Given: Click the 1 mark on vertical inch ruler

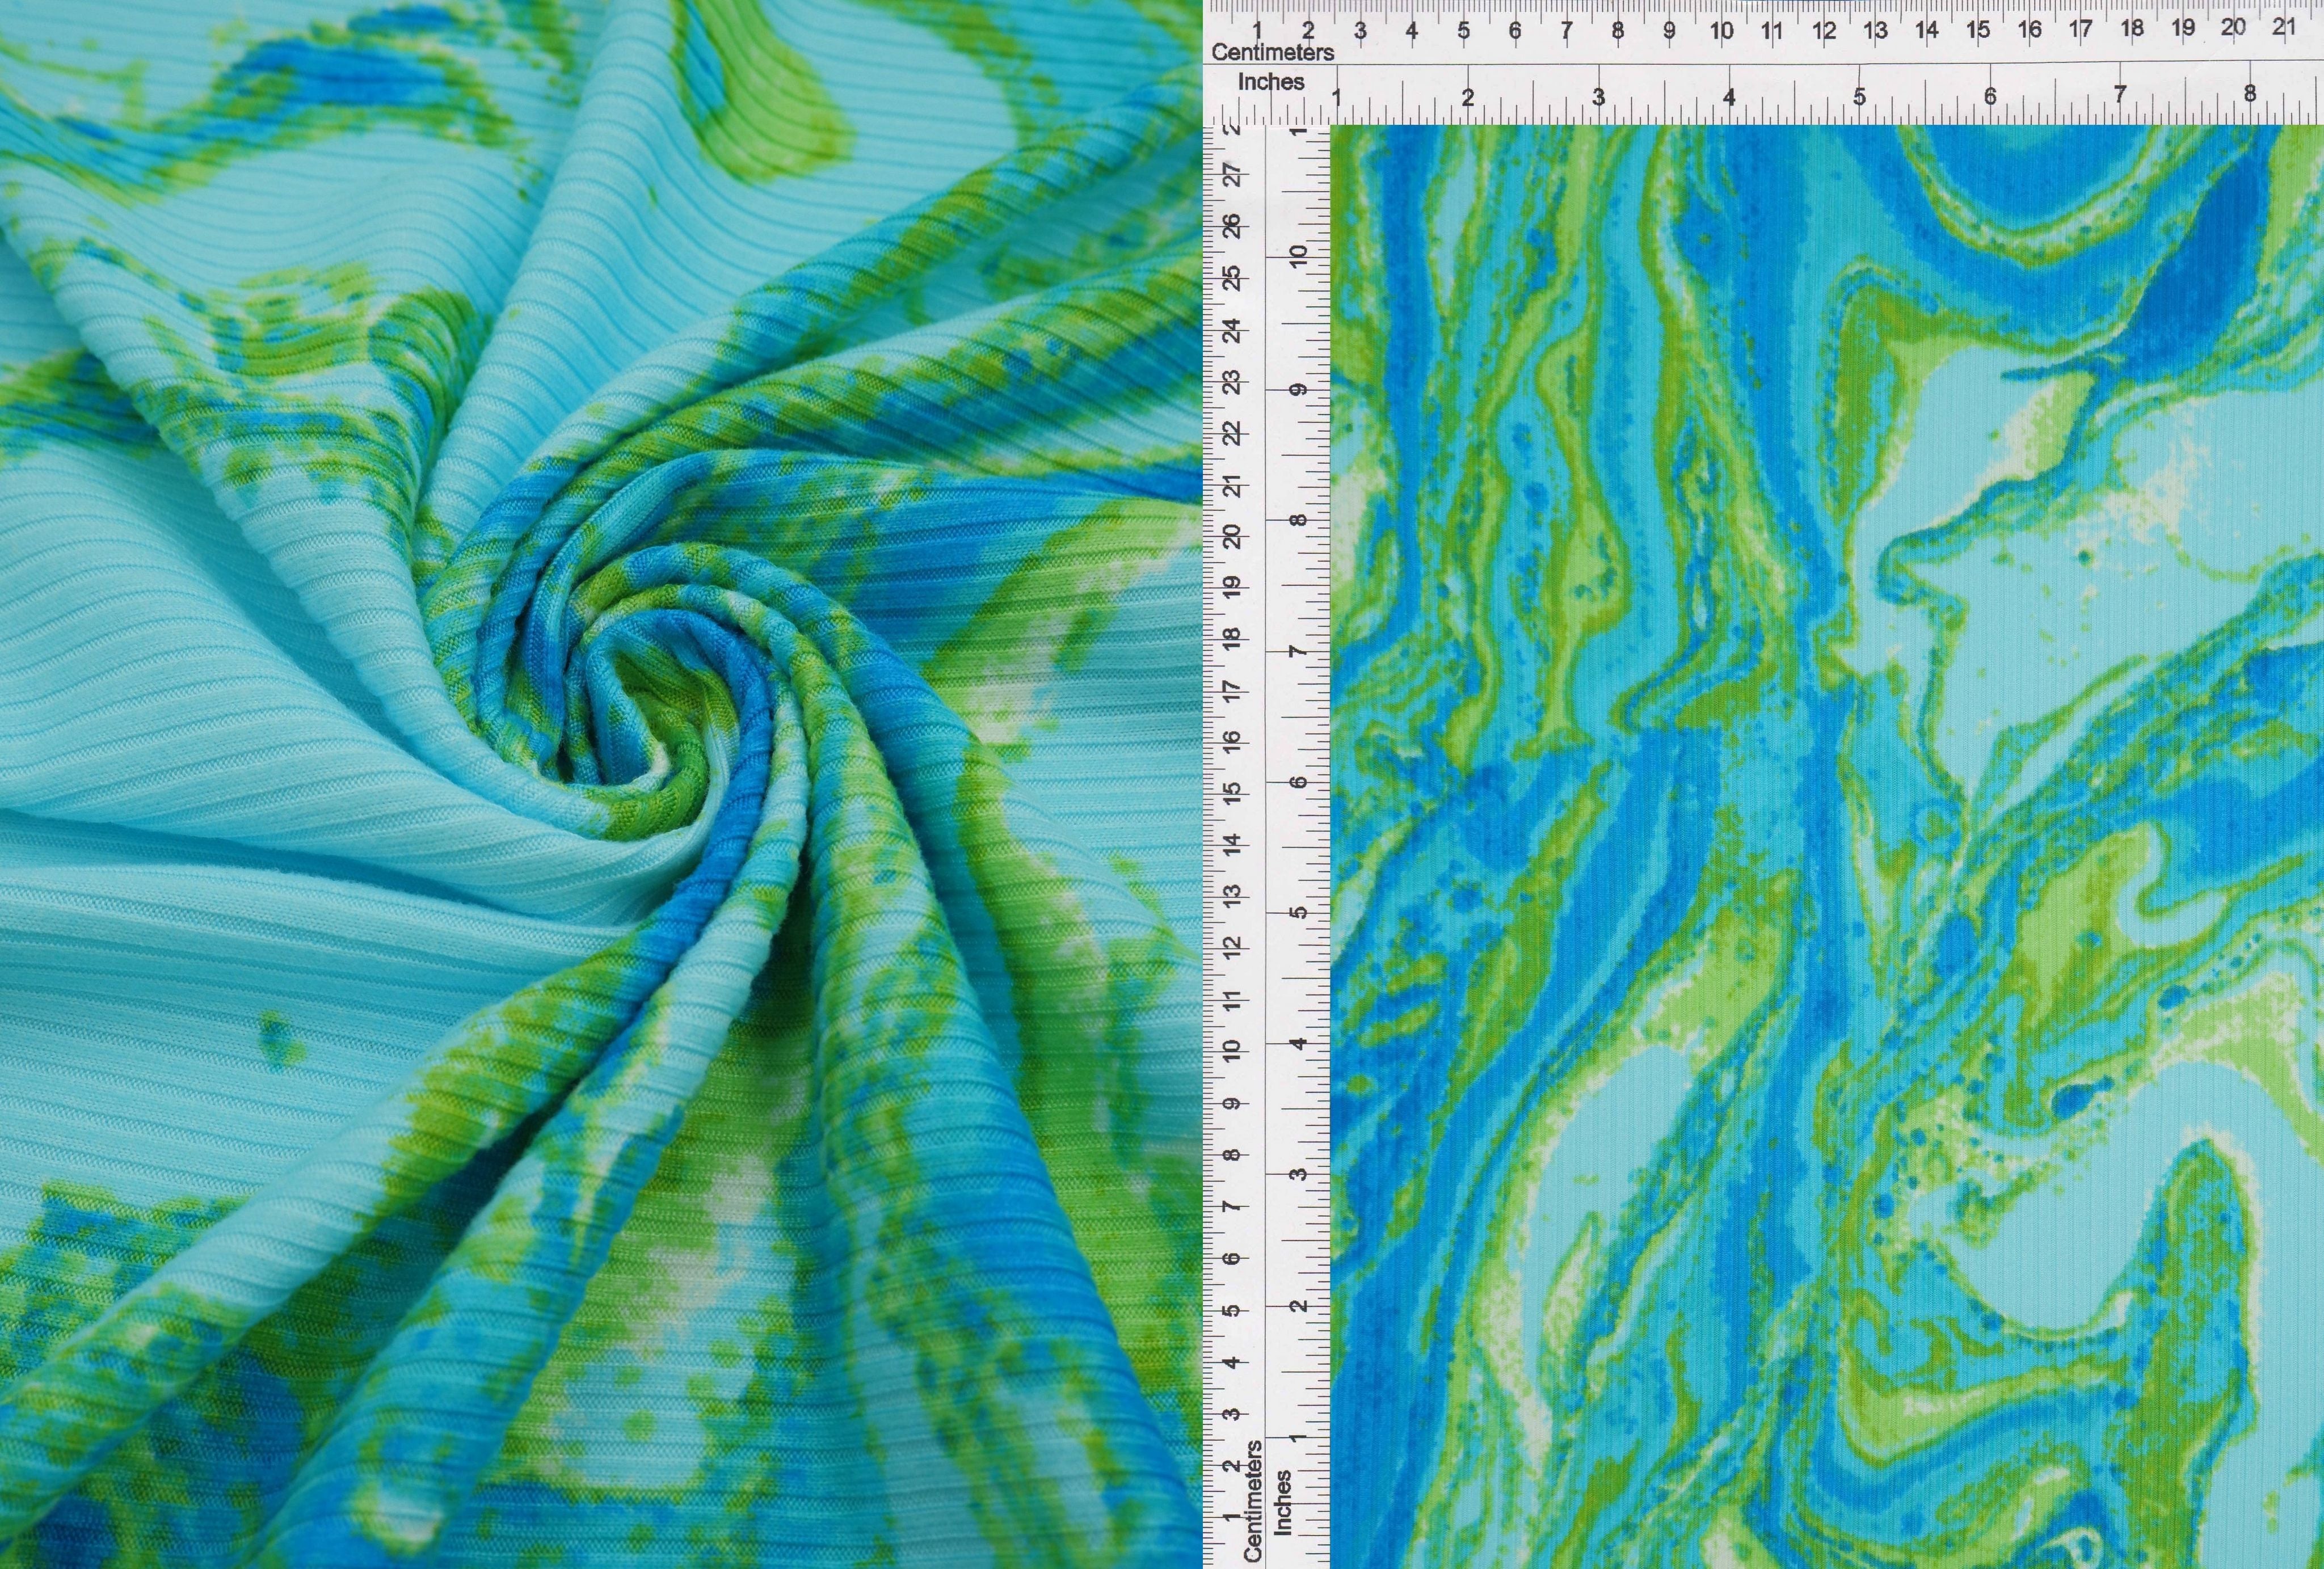Looking at the screenshot, I should (x=1298, y=1437).
